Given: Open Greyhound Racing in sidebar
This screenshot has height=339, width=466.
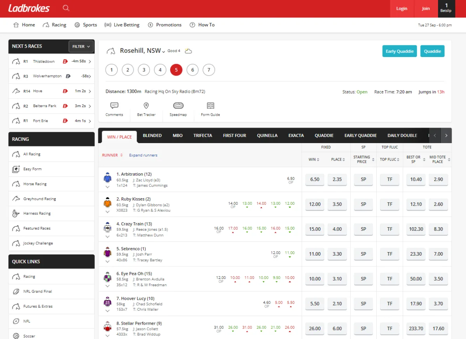Looking at the screenshot, I should (x=52, y=199).
